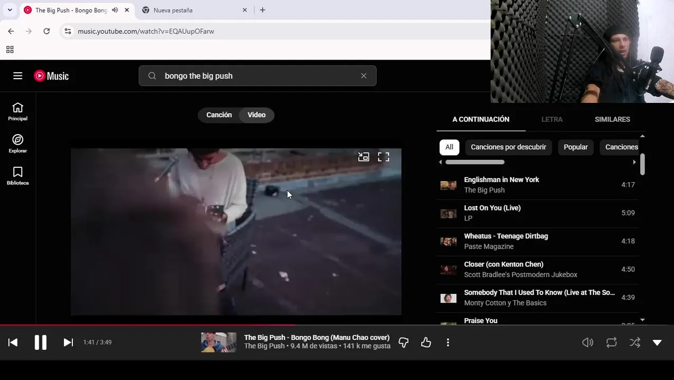Switch to Nueva pestaña tab
The image size is (674, 380).
tap(193, 10)
